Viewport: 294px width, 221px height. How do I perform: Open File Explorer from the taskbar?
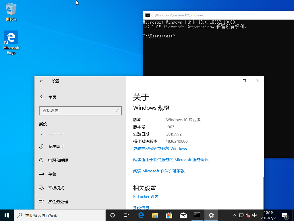click(x=155, y=215)
